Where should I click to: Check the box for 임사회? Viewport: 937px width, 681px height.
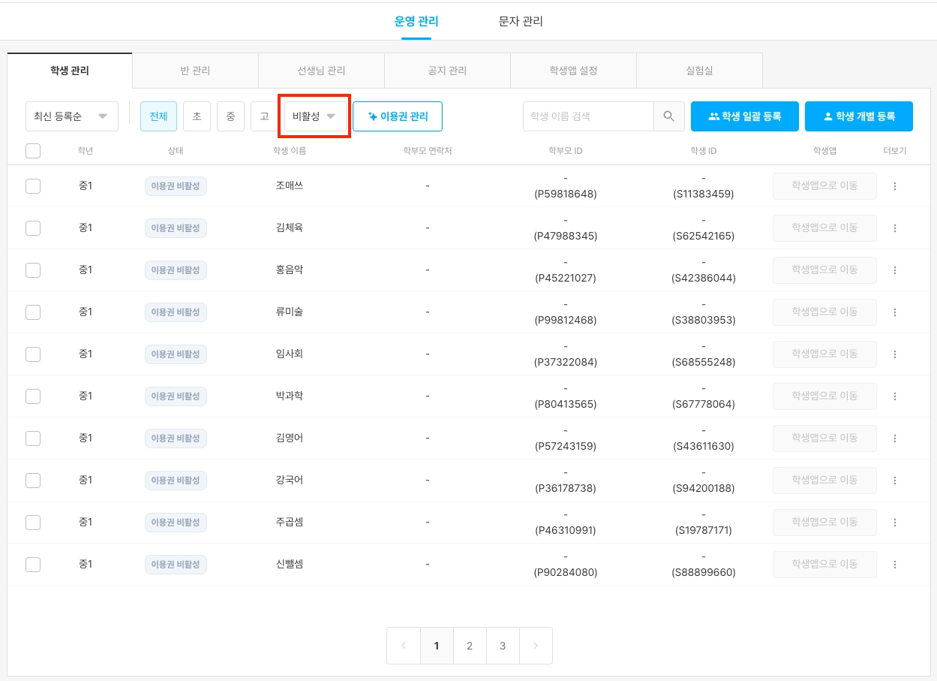coord(33,354)
